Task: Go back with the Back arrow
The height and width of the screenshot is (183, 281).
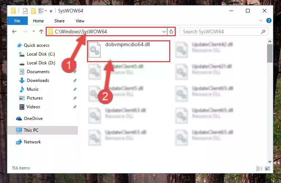Action: point(14,31)
